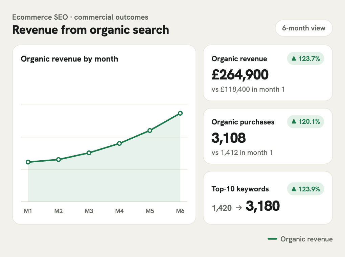Click the 120.1% organic purchases growth badge
345x257 pixels.
point(306,121)
